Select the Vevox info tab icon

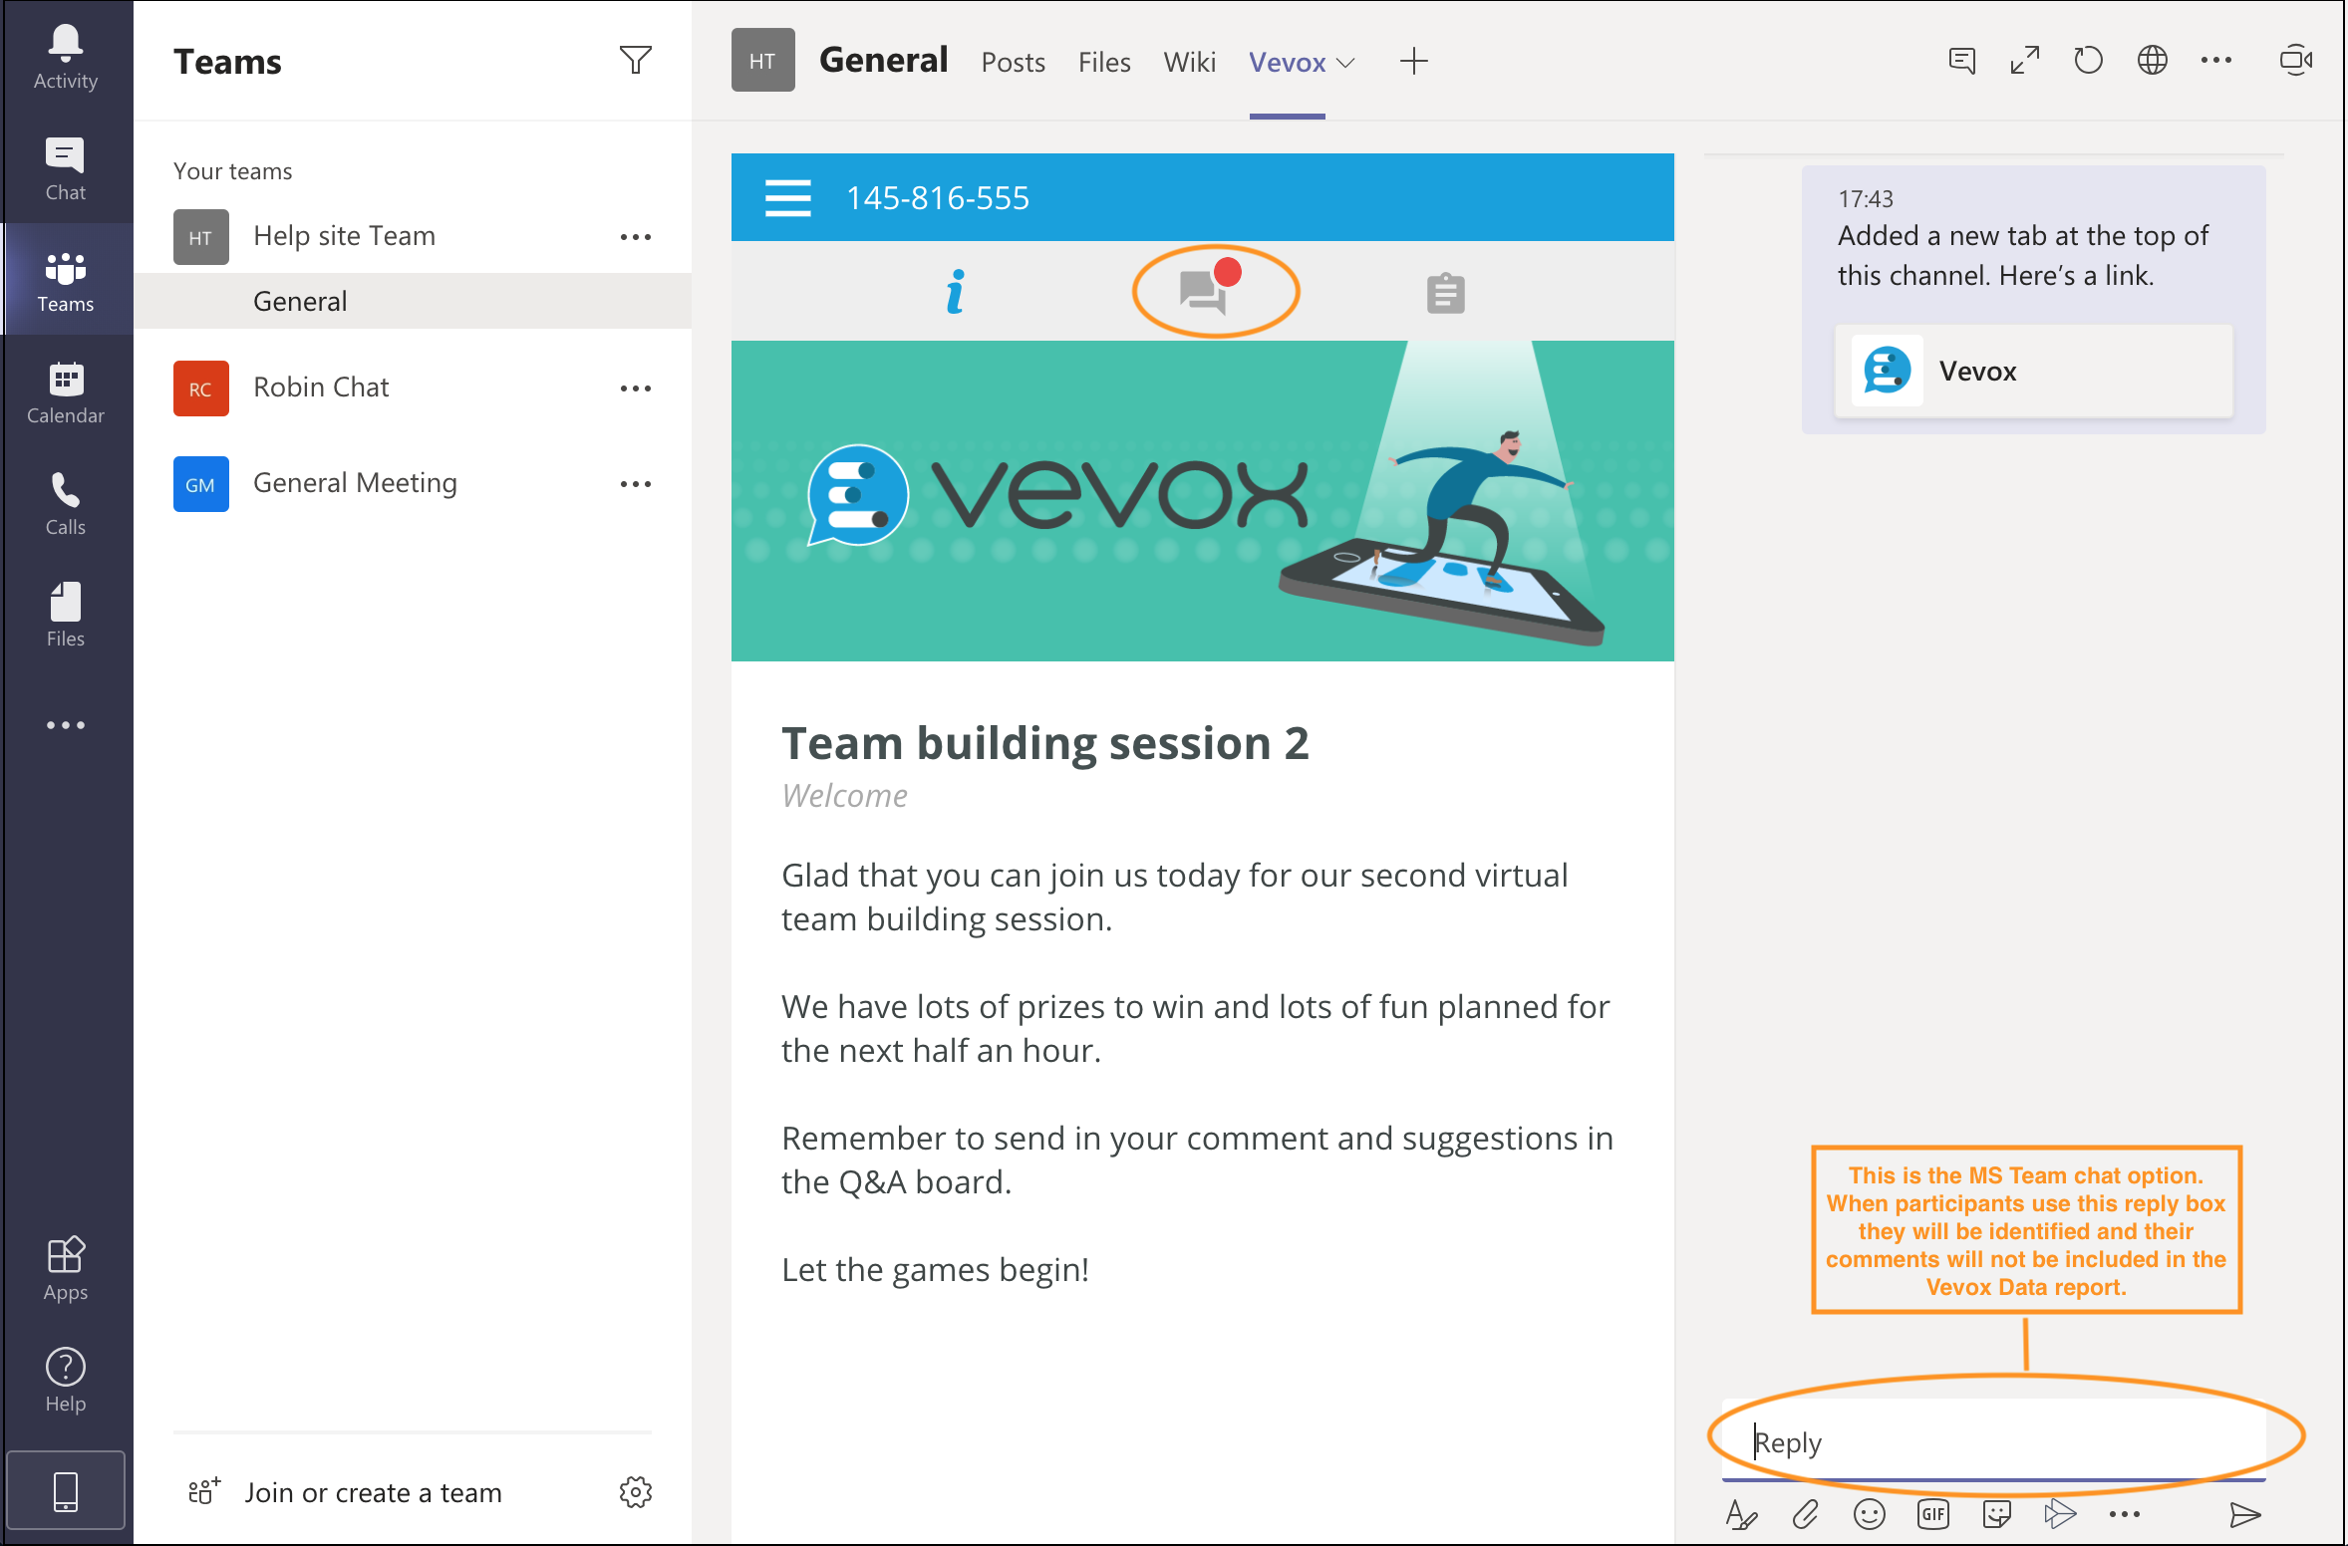(x=956, y=291)
